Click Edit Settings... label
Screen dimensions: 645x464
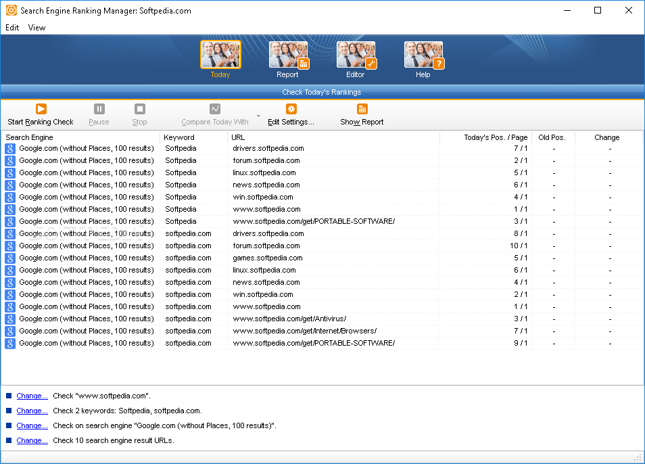click(x=291, y=122)
